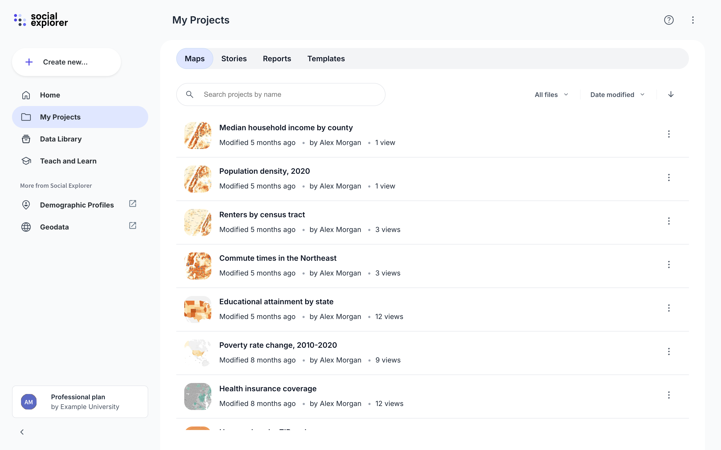Click the Data Library icon
This screenshot has height=450, width=721.
click(26, 139)
